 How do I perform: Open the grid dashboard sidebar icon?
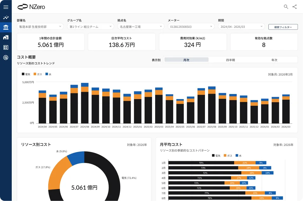click(x=6, y=47)
